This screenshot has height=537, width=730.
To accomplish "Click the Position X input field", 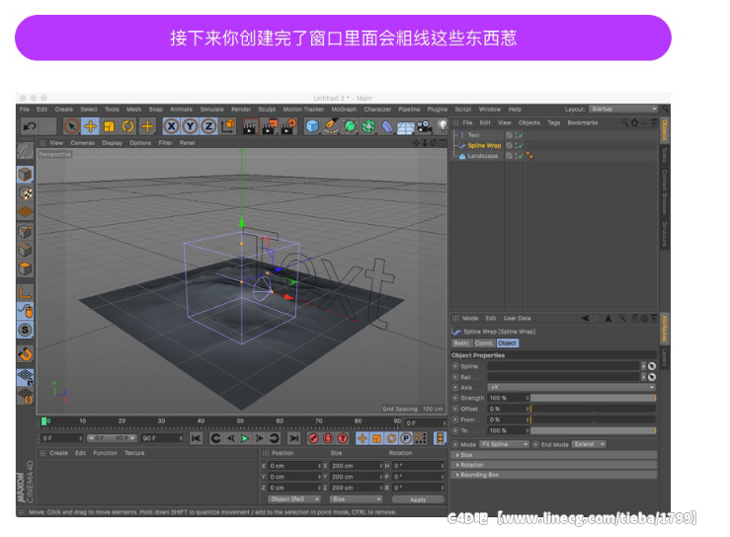I will tap(294, 466).
